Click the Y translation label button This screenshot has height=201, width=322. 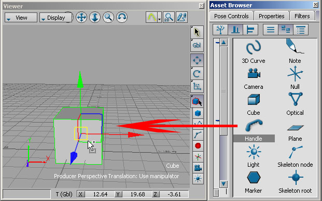[x=118, y=194]
